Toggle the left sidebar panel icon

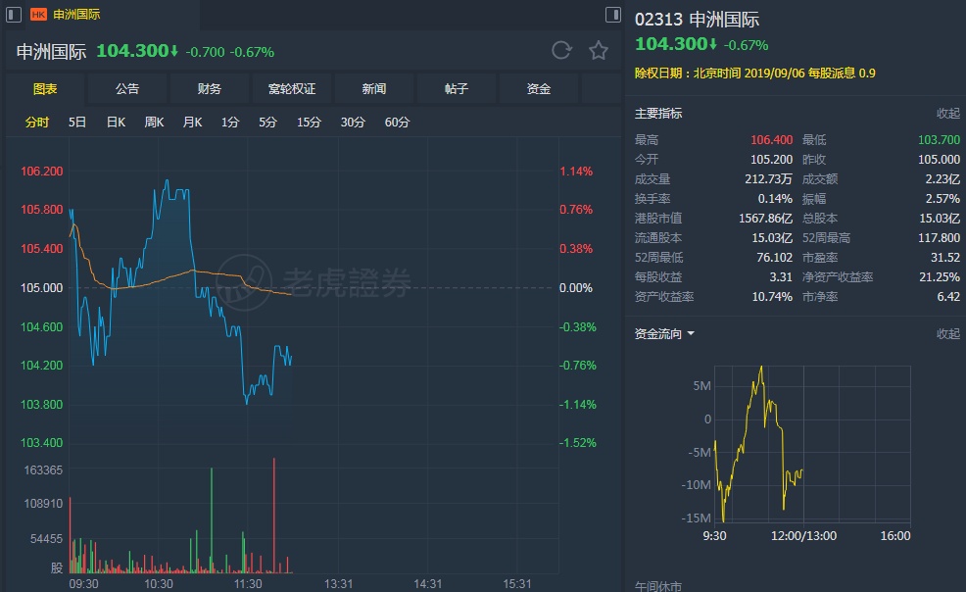[x=11, y=15]
